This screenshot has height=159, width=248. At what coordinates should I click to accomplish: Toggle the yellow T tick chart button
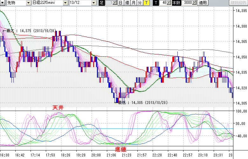pos(146,3)
